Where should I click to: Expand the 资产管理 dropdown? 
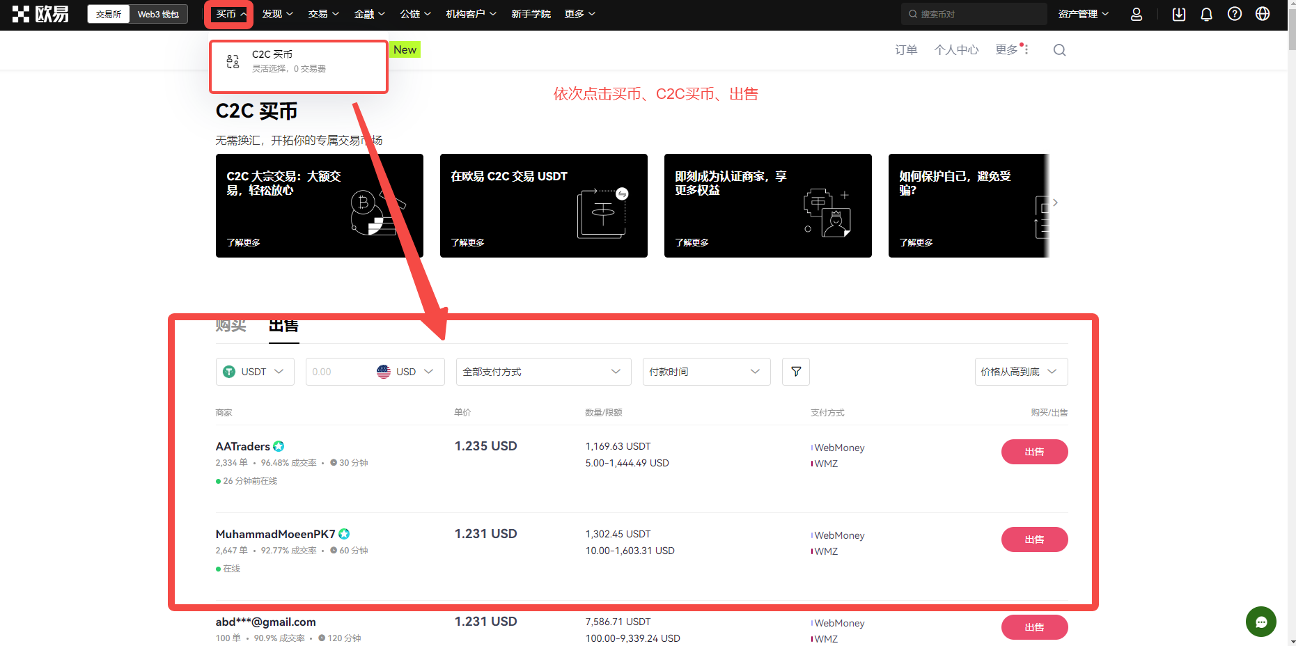(1083, 14)
